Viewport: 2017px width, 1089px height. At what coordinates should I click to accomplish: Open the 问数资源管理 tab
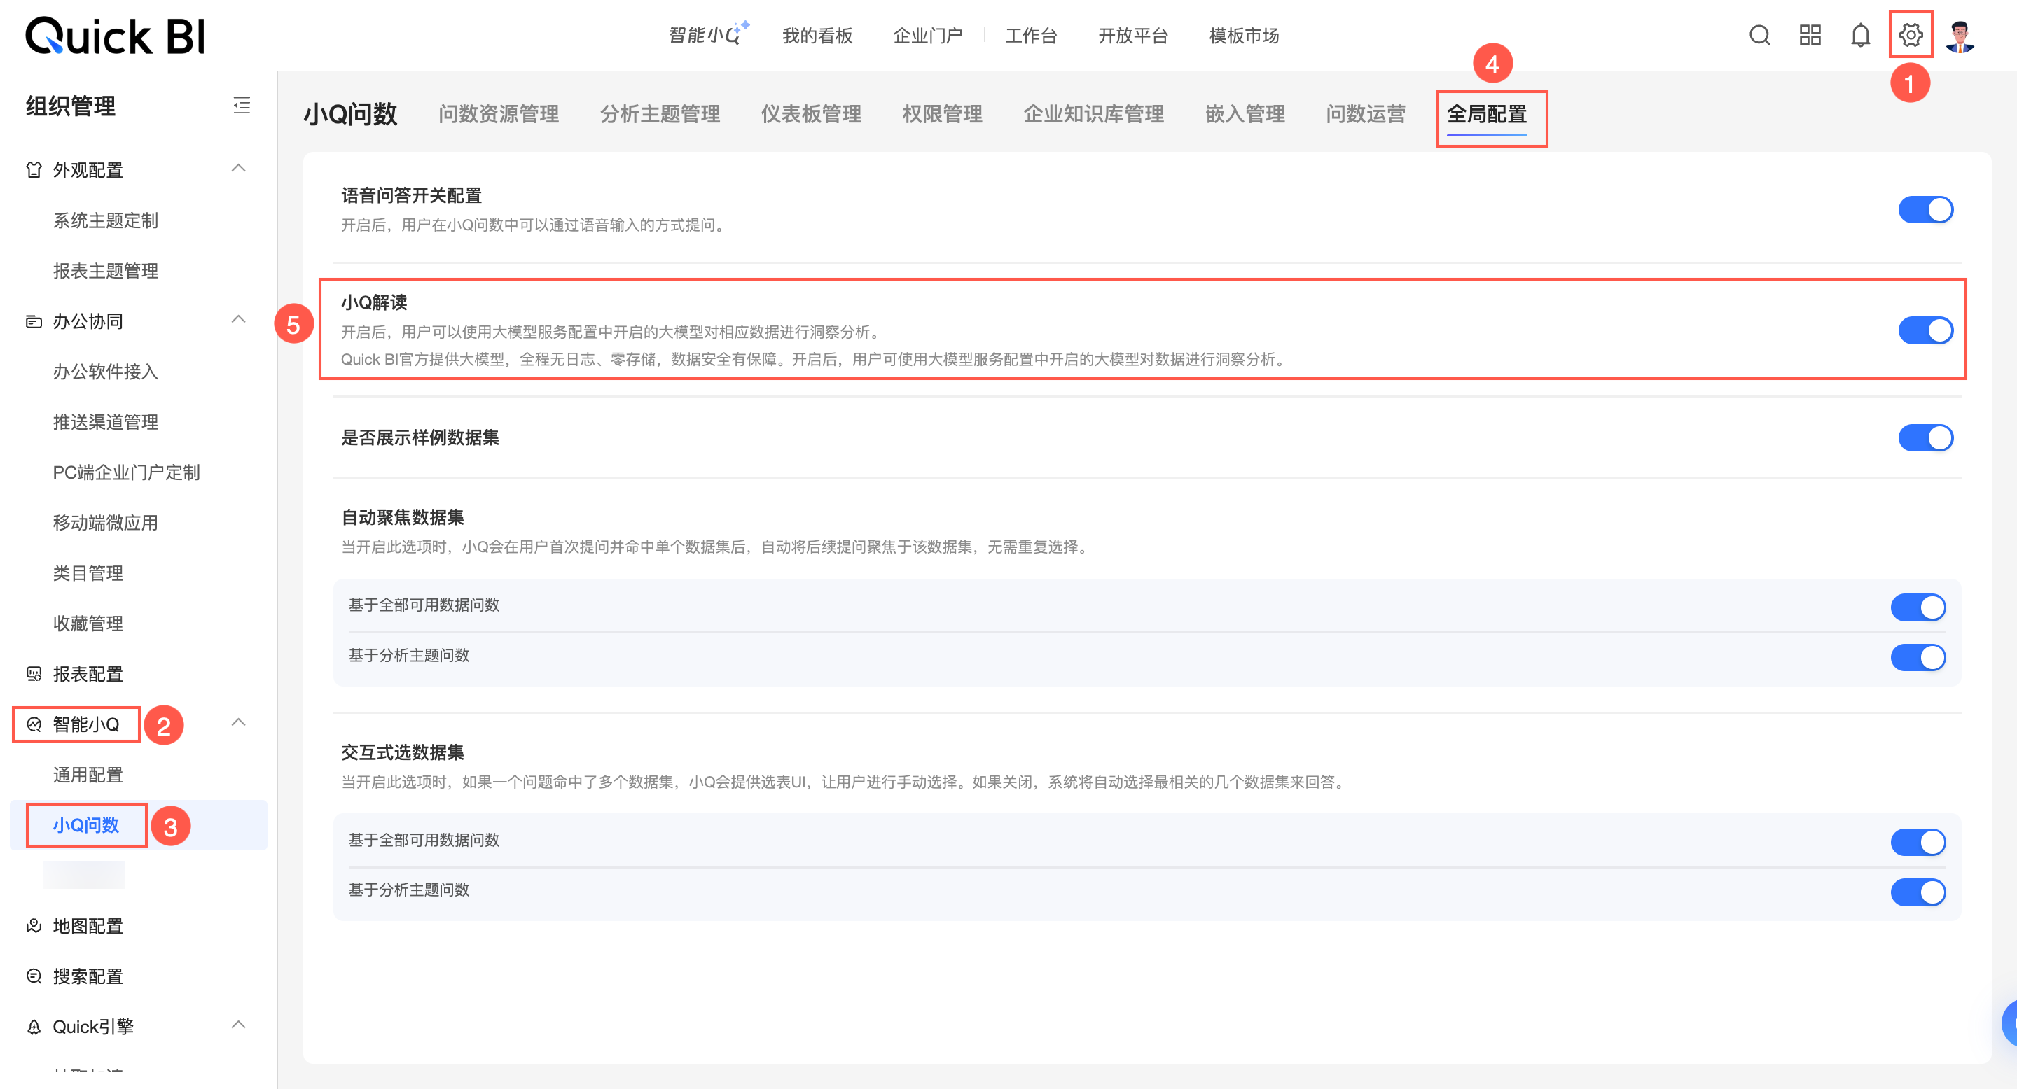pos(499,114)
